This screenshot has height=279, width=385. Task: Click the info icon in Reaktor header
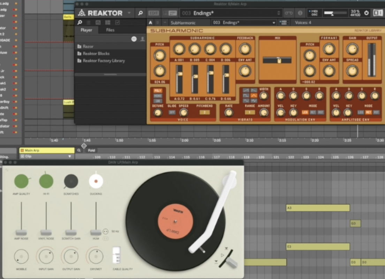tap(300, 13)
